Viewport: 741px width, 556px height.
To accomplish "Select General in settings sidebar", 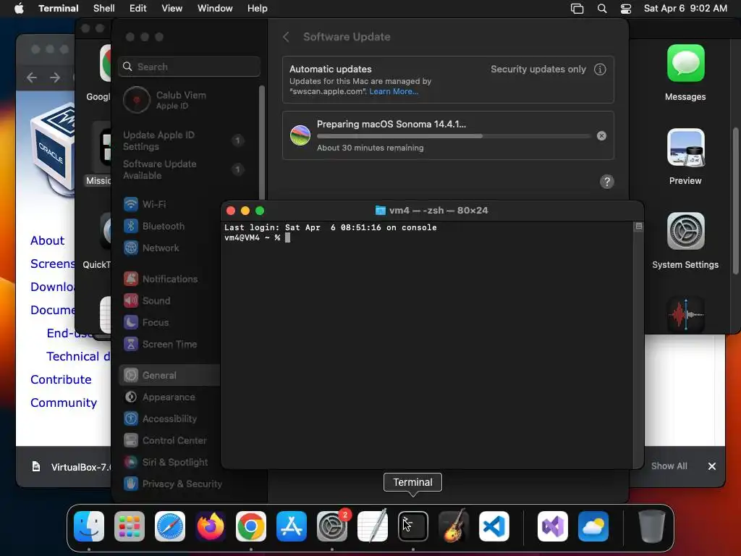I will 169,376.
